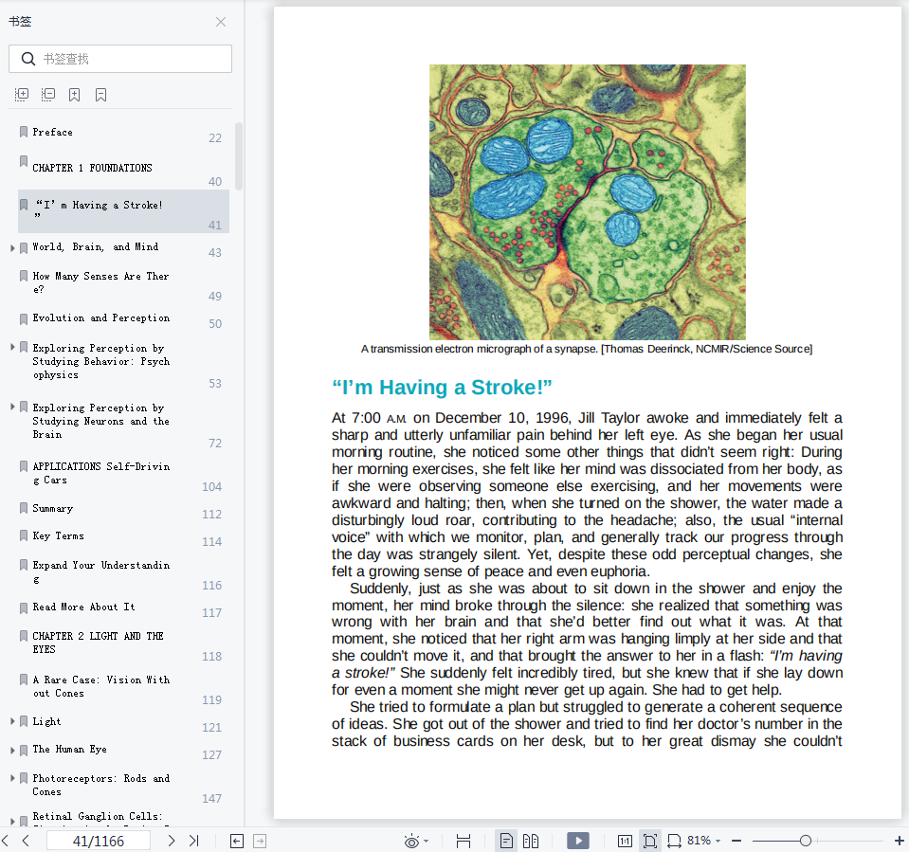Click the bookmark icon beside Evolution and Perception

[23, 319]
